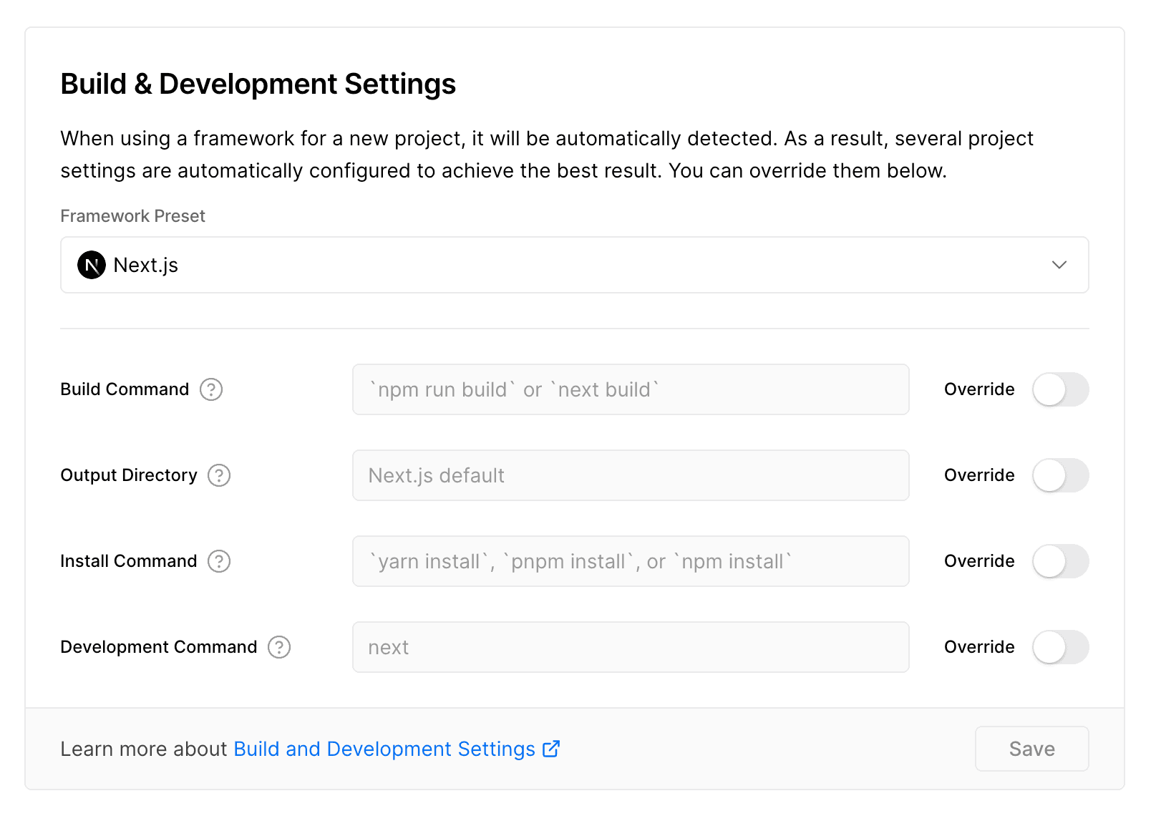
Task: Click the chevron on the Next.js selector
Action: coord(1060,265)
